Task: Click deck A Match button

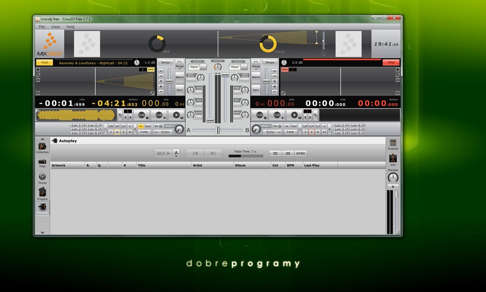Action: pyautogui.click(x=180, y=77)
